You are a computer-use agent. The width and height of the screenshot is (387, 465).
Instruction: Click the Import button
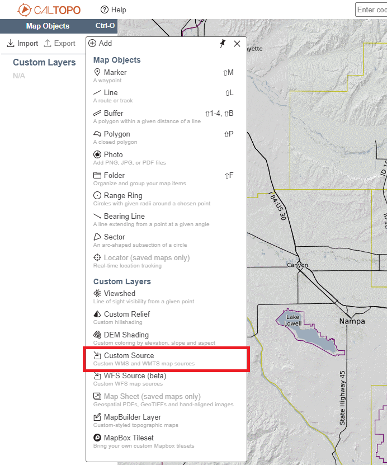click(22, 43)
